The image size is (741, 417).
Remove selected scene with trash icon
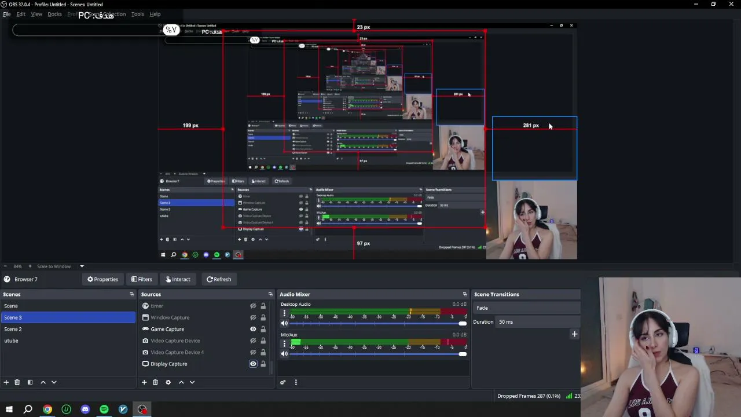pyautogui.click(x=17, y=382)
